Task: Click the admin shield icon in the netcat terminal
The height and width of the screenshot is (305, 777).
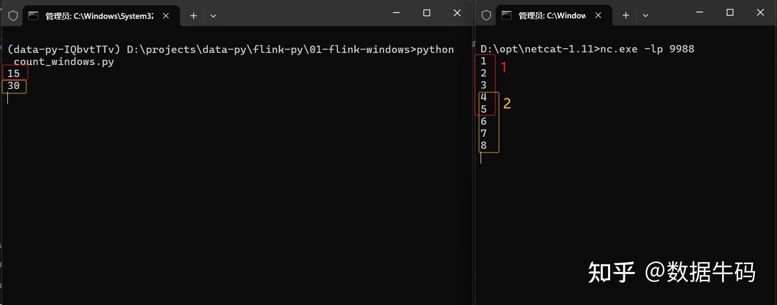Action: [x=486, y=16]
